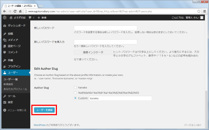
Task: Click the 新しいパスワードを再入力 field
Action: coord(106,42)
